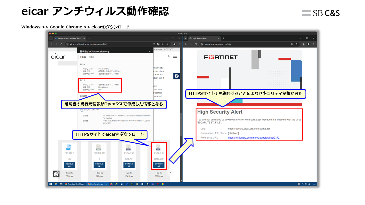The image size is (365, 205).
Task: Close the certificate viewer dialog
Action: 149,51
